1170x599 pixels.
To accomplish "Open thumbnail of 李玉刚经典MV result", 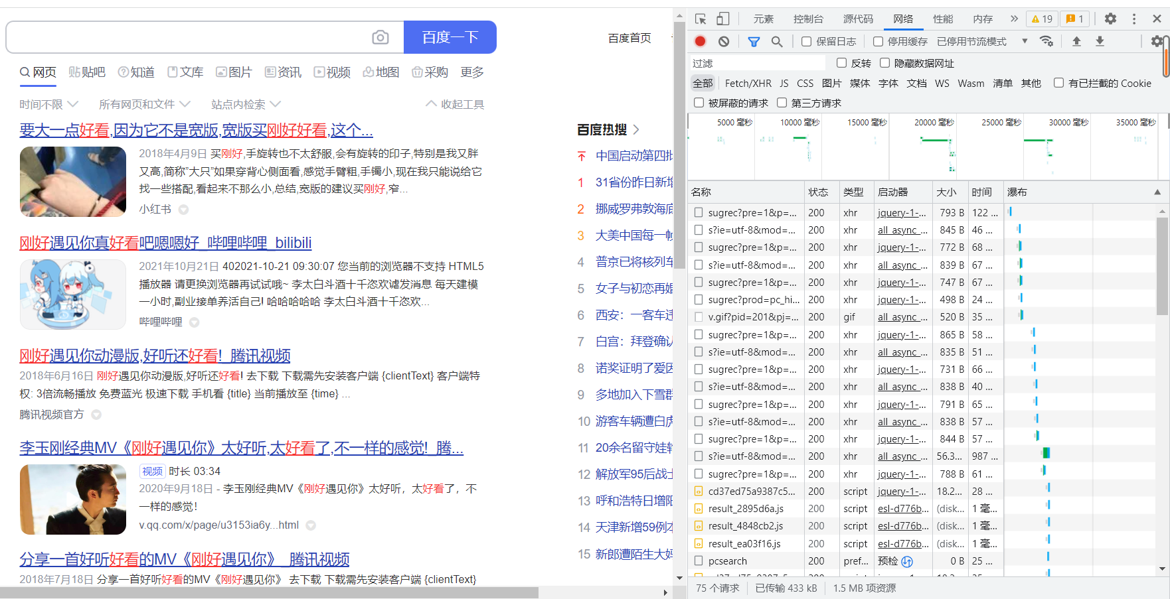I will click(x=73, y=499).
